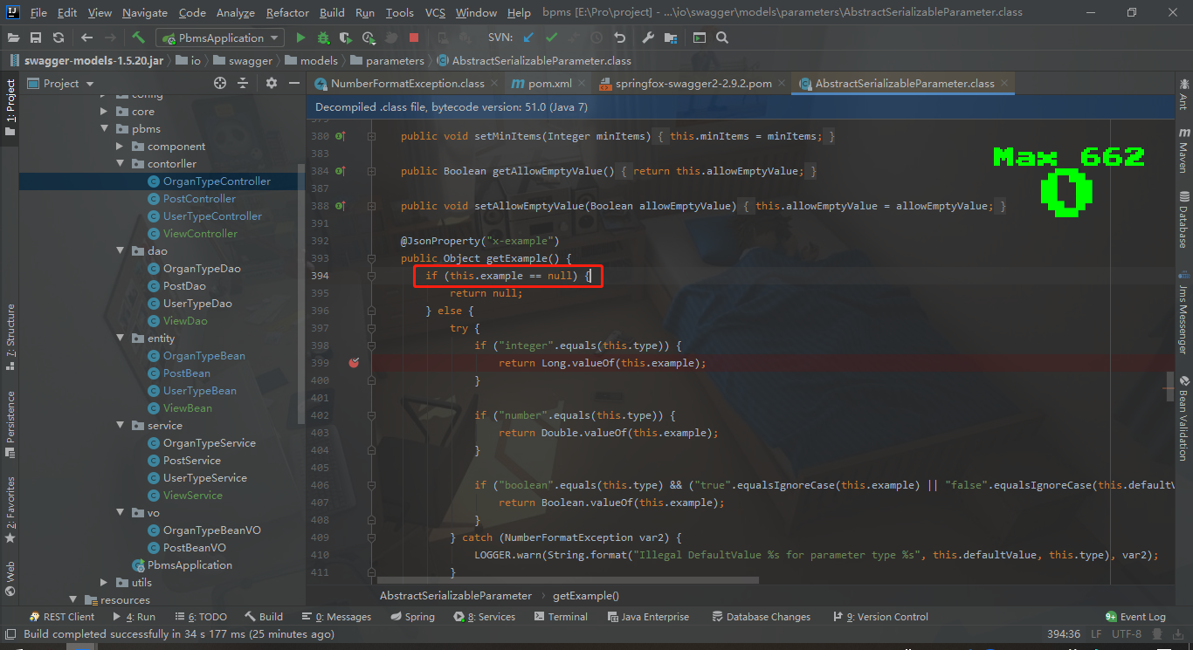Click the Collapse All icon in Project panel
The image size is (1193, 650).
click(x=243, y=83)
